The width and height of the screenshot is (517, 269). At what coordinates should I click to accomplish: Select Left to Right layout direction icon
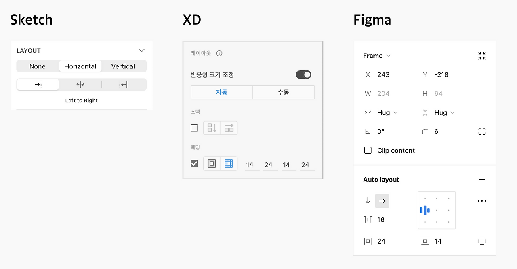[38, 84]
